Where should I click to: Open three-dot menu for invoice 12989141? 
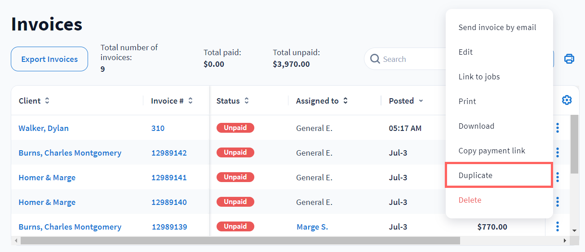point(557,178)
